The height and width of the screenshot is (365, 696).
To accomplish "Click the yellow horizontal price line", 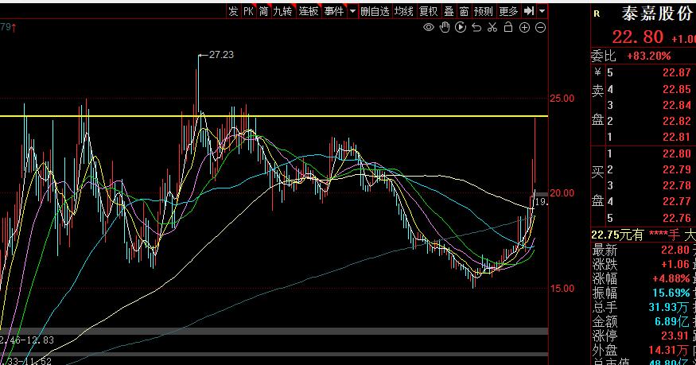I will point(274,116).
